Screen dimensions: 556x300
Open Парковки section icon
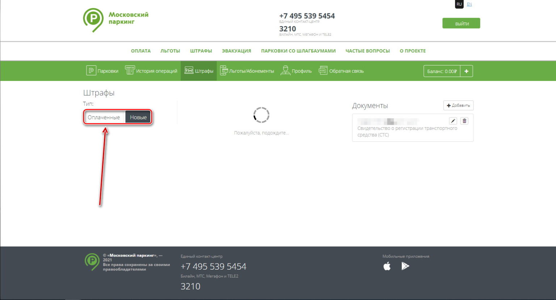coord(91,70)
